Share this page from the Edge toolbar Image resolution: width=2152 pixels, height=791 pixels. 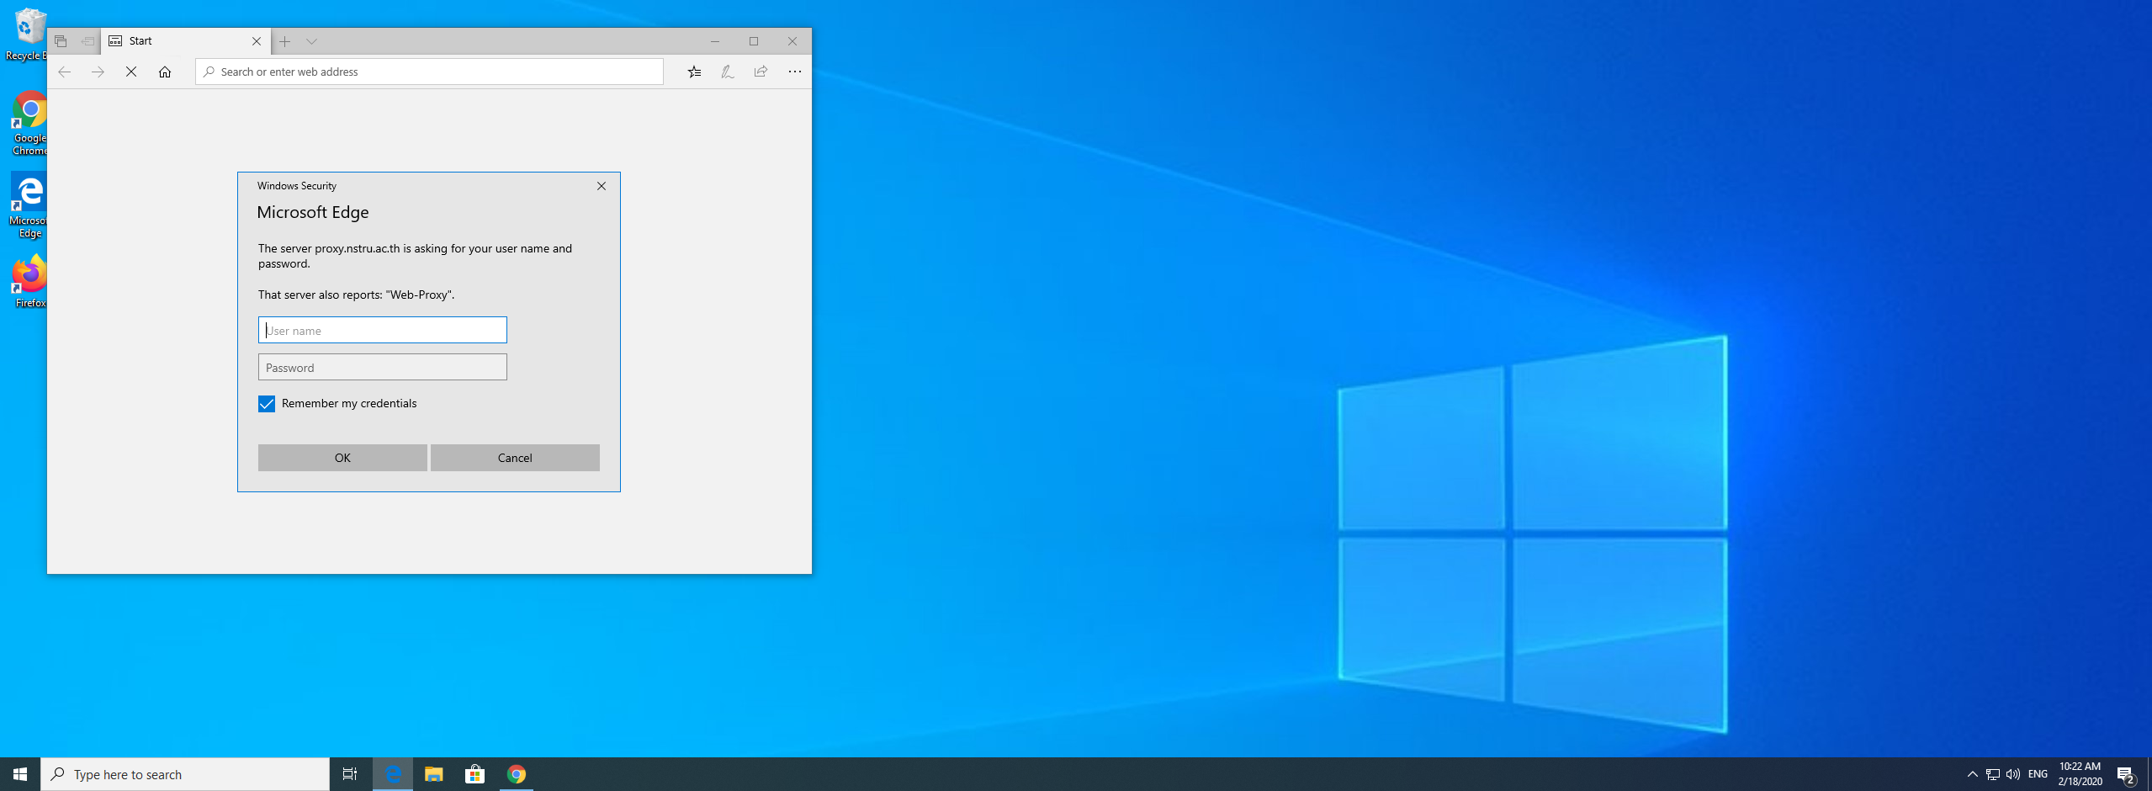(x=761, y=72)
